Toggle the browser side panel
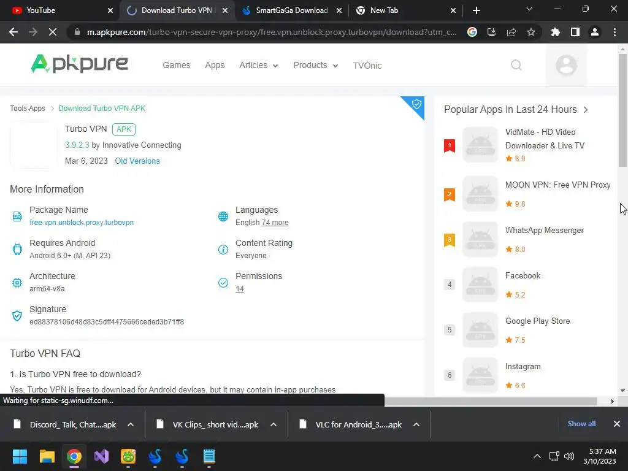 [x=575, y=32]
